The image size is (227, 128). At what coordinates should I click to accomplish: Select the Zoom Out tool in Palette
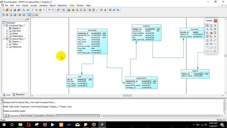click(207, 29)
